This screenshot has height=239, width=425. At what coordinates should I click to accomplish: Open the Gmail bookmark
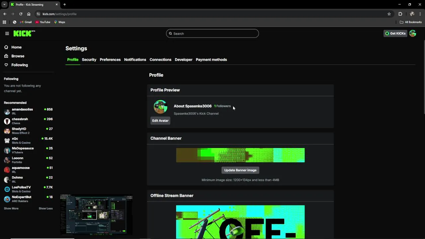(x=26, y=22)
